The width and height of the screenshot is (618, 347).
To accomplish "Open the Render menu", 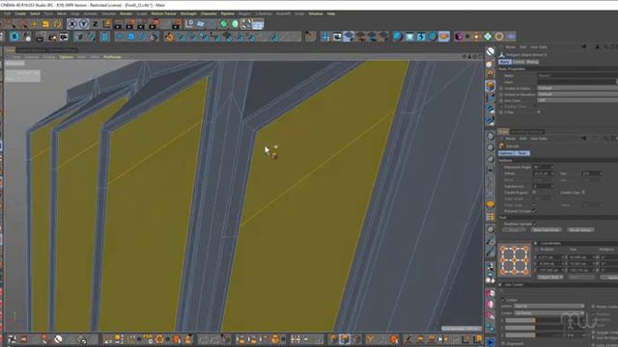I will pos(126,13).
